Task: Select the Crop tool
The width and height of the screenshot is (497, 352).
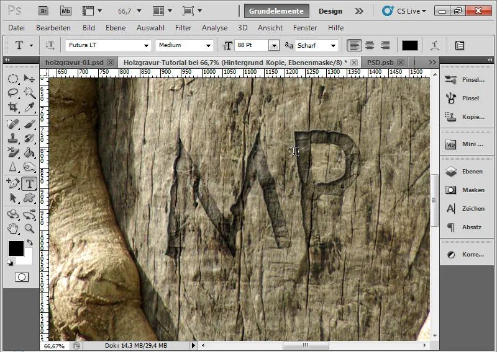Action: 12,107
